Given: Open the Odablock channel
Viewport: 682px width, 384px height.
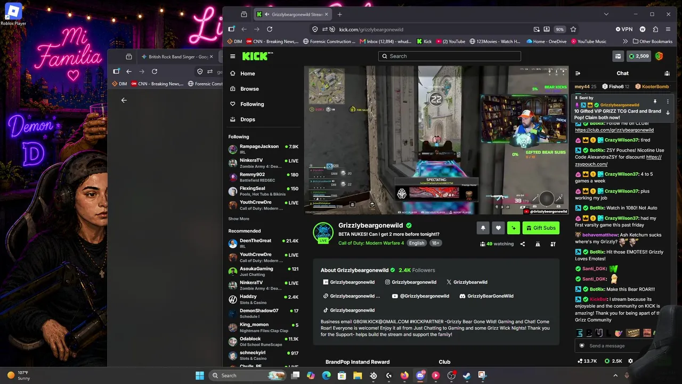Looking at the screenshot, I should pyautogui.click(x=263, y=341).
